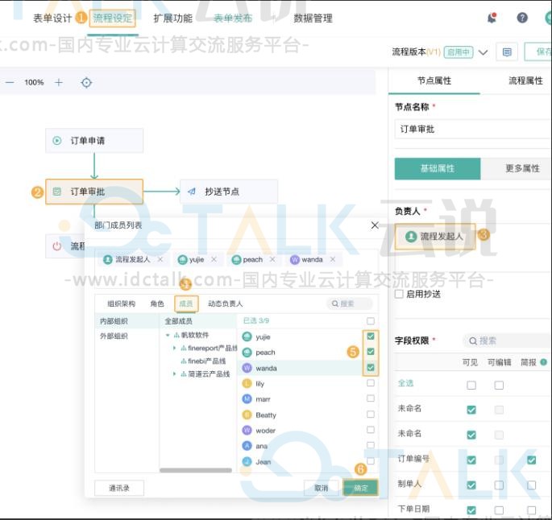This screenshot has width=552, height=520.
Task: Click 全选 link in field permissions
Action: point(405,383)
